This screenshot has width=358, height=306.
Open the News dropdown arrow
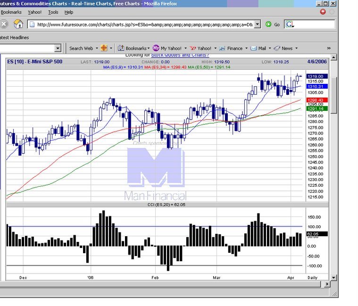coord(296,49)
